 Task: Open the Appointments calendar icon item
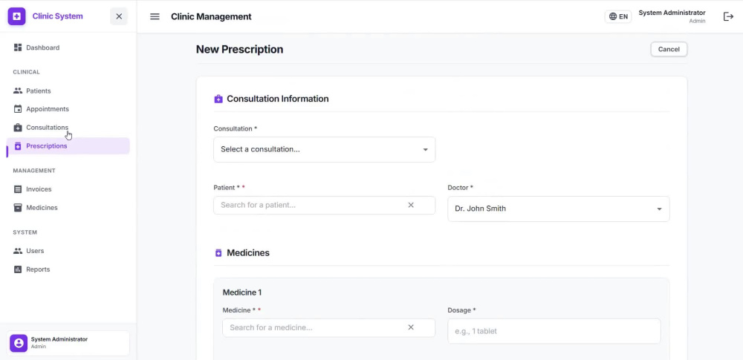coord(18,109)
